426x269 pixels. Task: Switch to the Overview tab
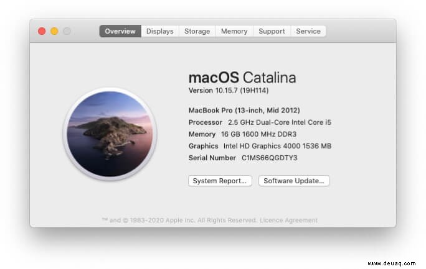pos(120,31)
